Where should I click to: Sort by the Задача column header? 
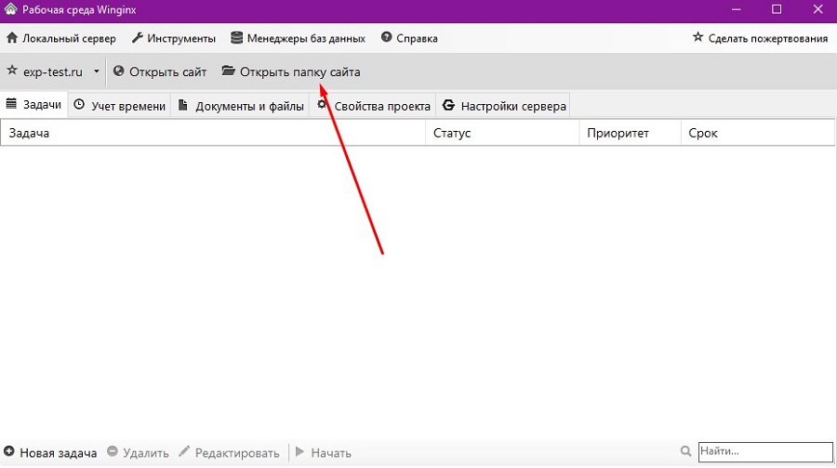pos(213,133)
